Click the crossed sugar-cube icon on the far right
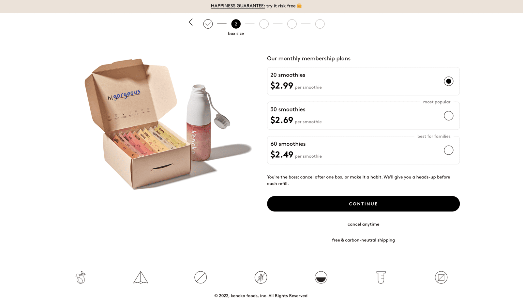 [441, 277]
